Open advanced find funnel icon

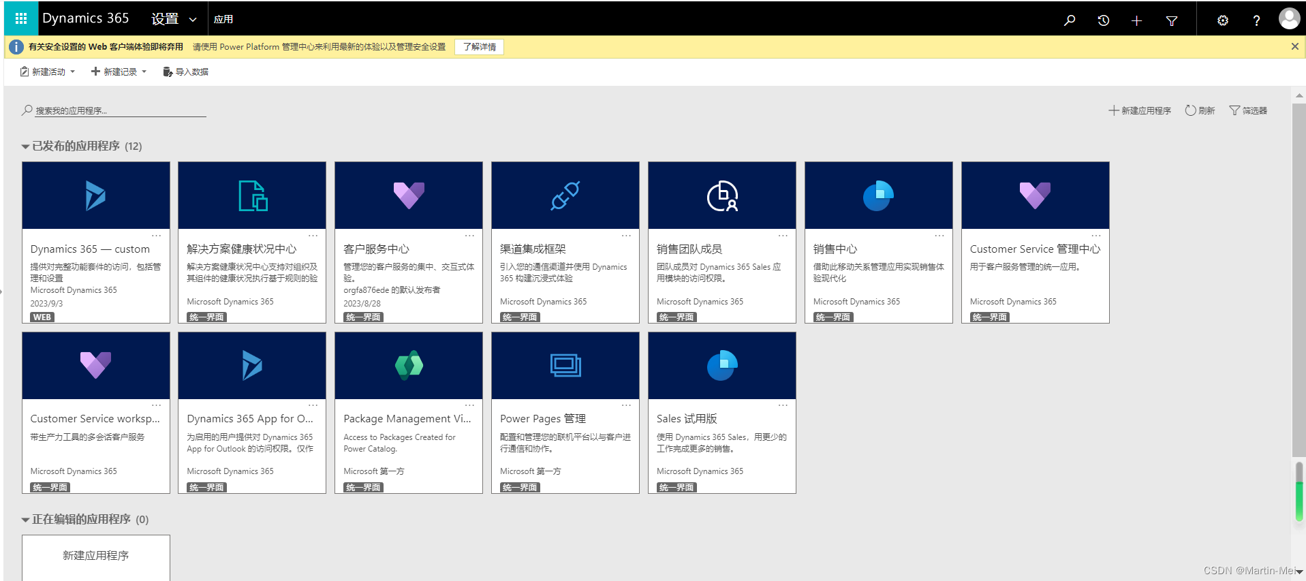click(x=1172, y=21)
